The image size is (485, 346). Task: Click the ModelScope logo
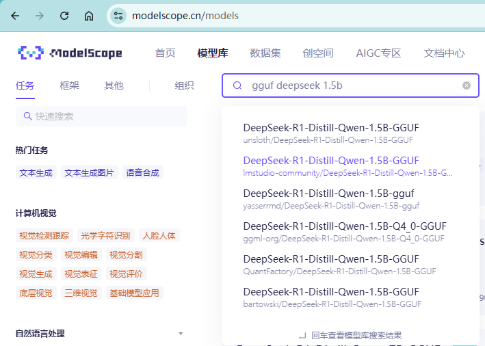tap(70, 53)
